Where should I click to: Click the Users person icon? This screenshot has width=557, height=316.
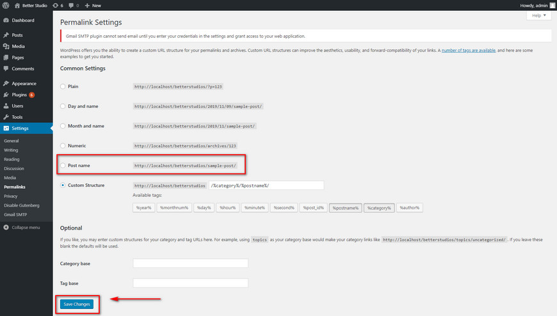tap(6, 106)
